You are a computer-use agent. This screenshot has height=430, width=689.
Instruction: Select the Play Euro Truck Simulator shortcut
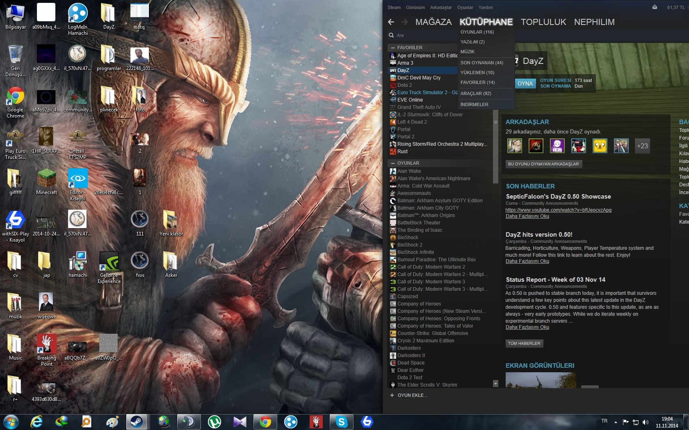point(16,144)
